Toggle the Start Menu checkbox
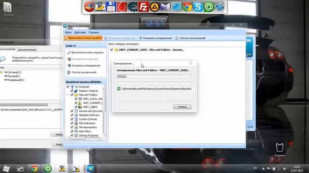The image size is (309, 173). [x=72, y=131]
